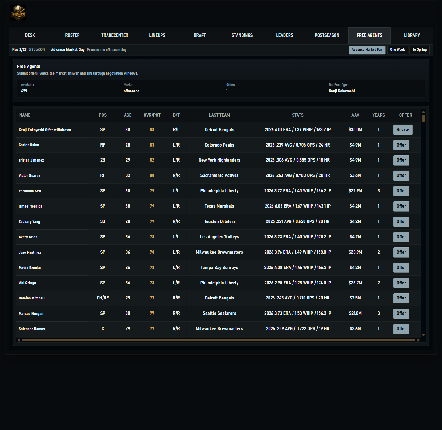442x430 pixels.
Task: Make offer to Wei Ortega
Action: pos(401,283)
